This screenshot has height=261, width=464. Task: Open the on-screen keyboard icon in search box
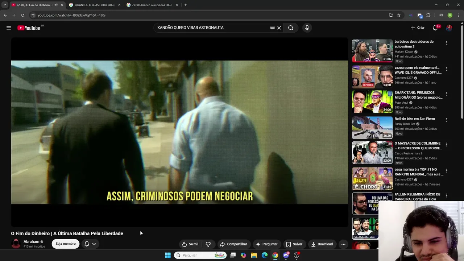click(272, 28)
